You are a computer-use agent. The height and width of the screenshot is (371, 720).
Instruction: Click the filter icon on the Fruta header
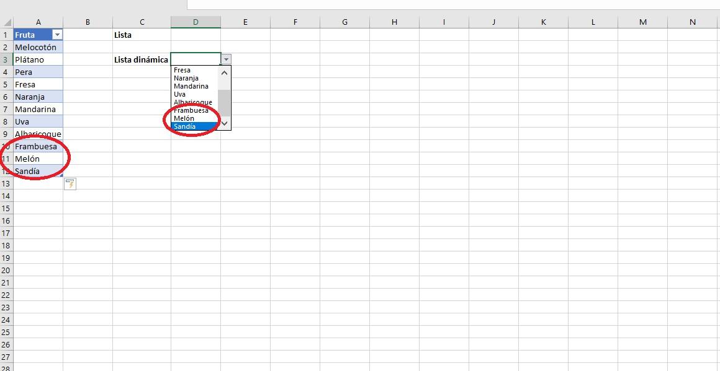(56, 34)
